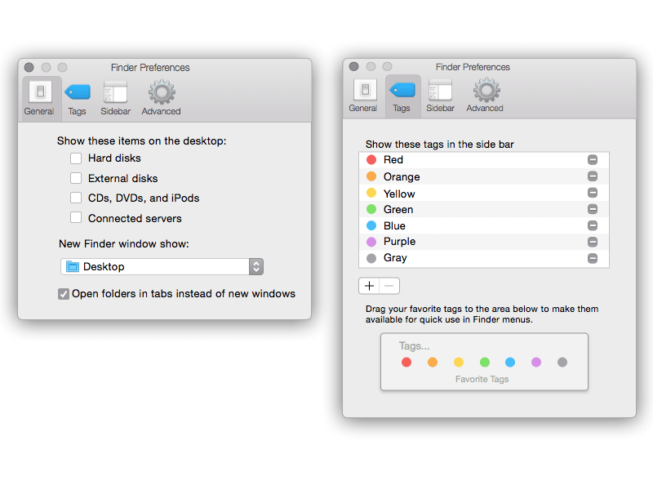This screenshot has height=490, width=653.
Task: Click the Desktop folder icon in dropdown
Action: coord(73,266)
